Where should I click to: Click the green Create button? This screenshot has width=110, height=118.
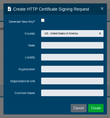click(96, 108)
